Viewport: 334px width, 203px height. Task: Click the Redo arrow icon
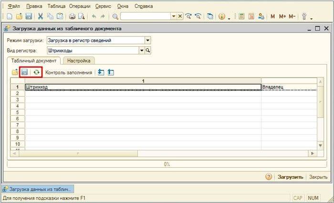coord(103,16)
